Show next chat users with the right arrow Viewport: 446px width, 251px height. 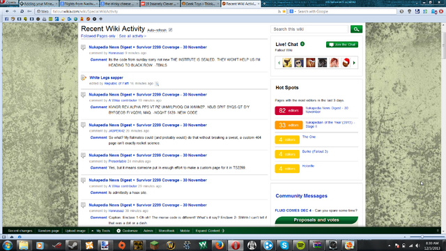354,63
